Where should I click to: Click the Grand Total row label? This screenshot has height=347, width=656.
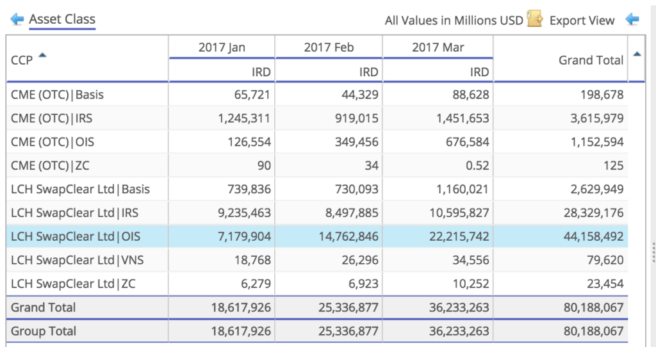pyautogui.click(x=43, y=308)
